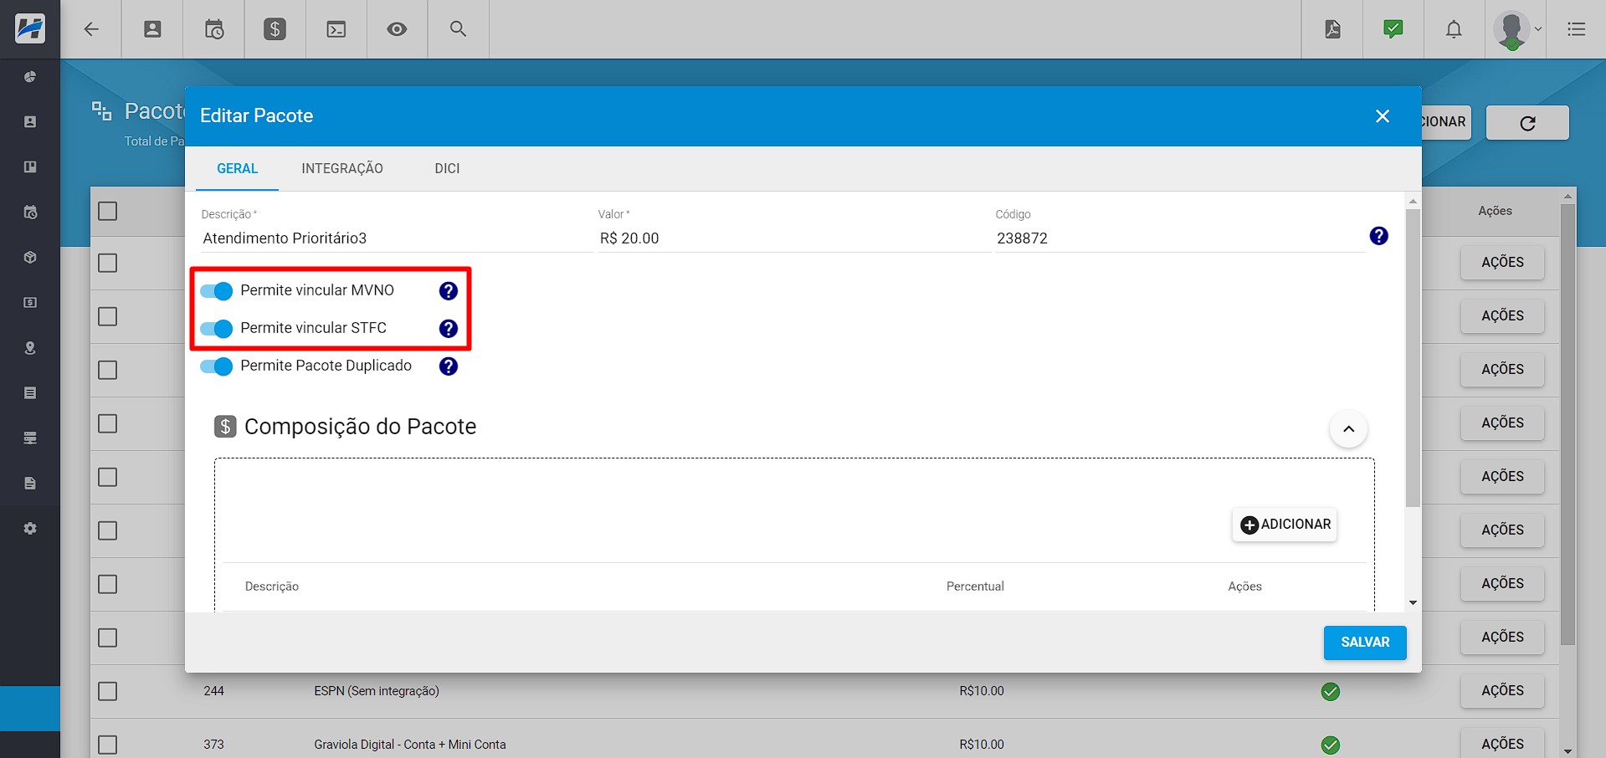Toggle Permite Pacote Duplicado switch

(x=216, y=366)
